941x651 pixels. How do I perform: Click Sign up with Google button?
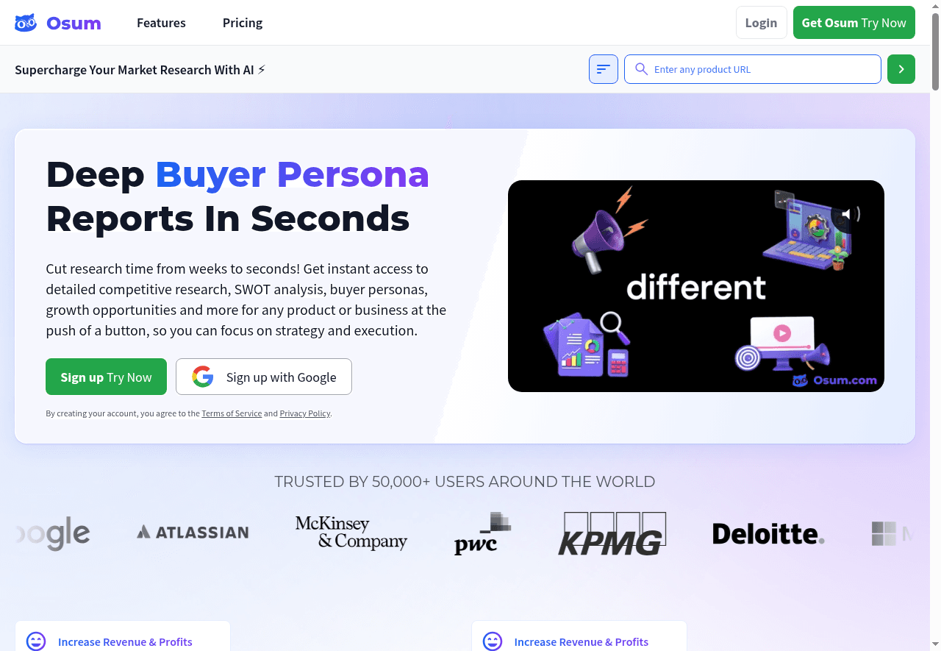pyautogui.click(x=264, y=377)
